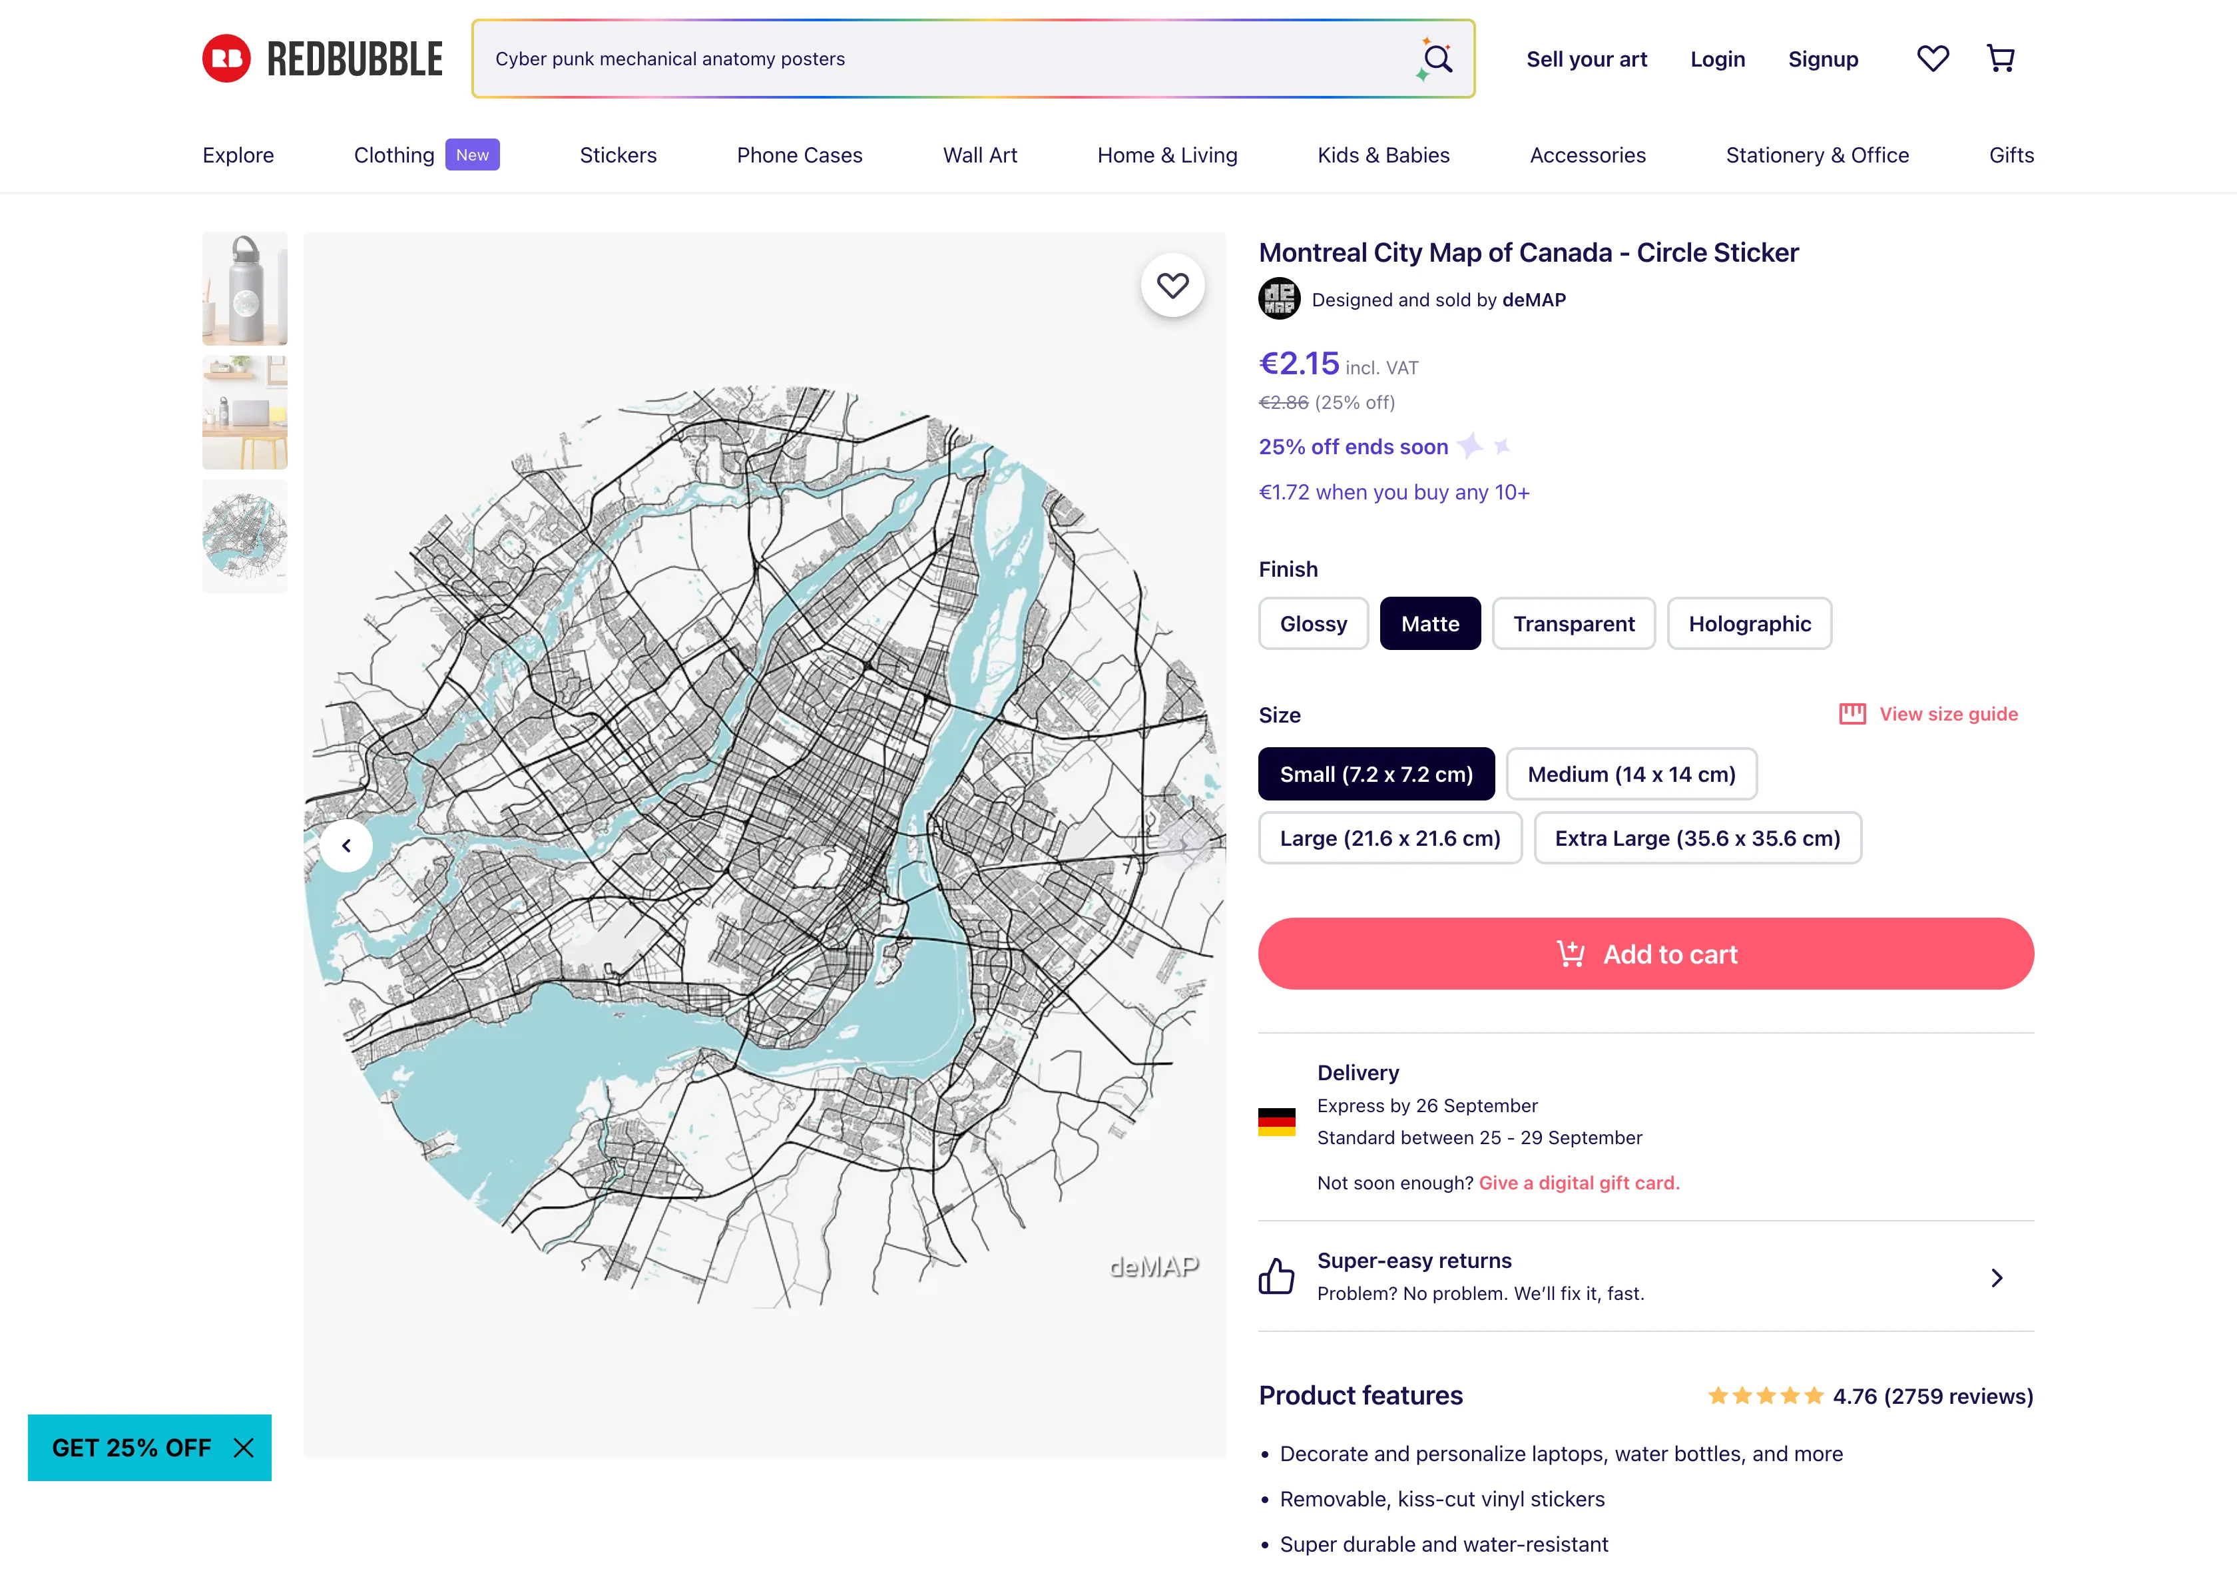
Task: Click the New badge beside Clothing
Action: coord(473,155)
